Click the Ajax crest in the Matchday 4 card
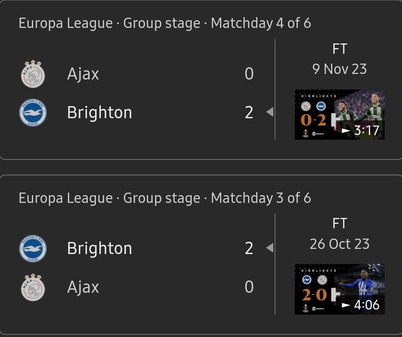The width and height of the screenshot is (402, 337). (x=33, y=74)
